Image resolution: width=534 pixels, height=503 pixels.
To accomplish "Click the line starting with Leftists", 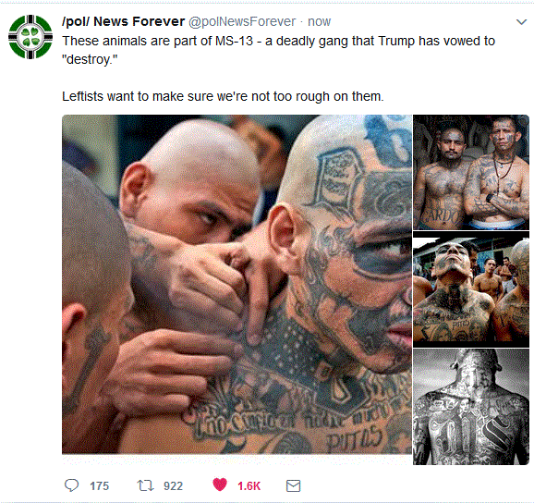I will [x=223, y=96].
